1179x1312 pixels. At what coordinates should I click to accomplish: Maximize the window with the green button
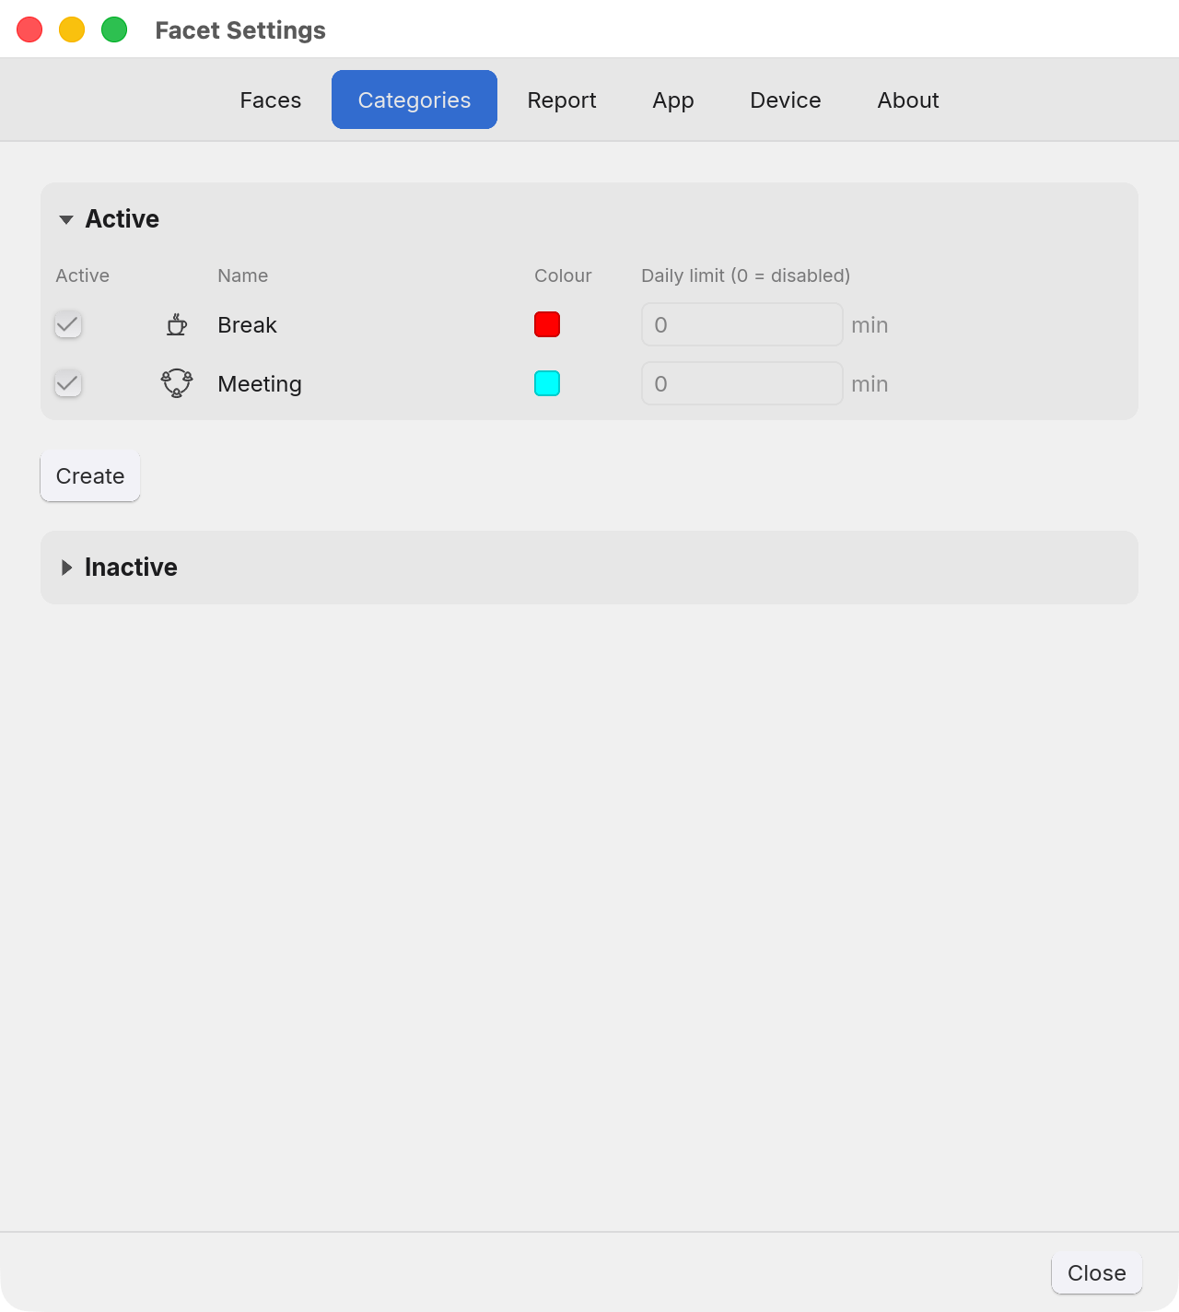pyautogui.click(x=114, y=29)
